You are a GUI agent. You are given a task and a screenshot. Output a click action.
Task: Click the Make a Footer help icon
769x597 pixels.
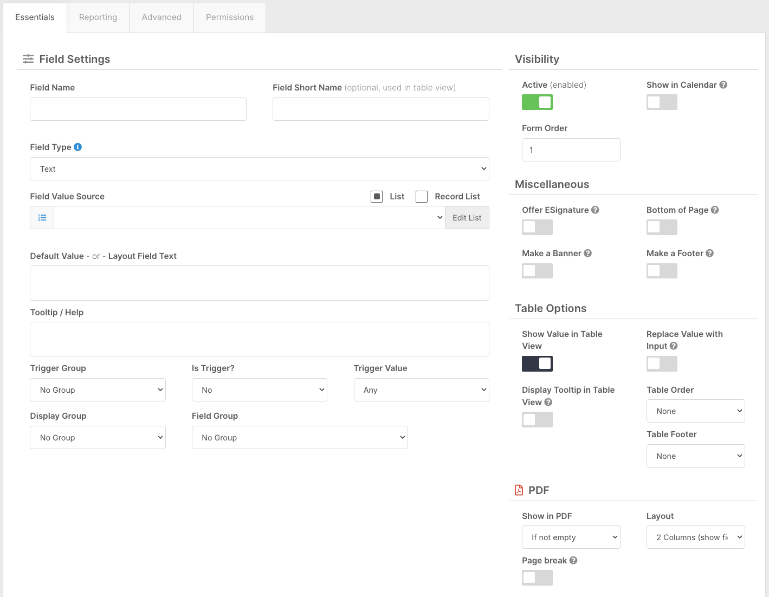709,253
